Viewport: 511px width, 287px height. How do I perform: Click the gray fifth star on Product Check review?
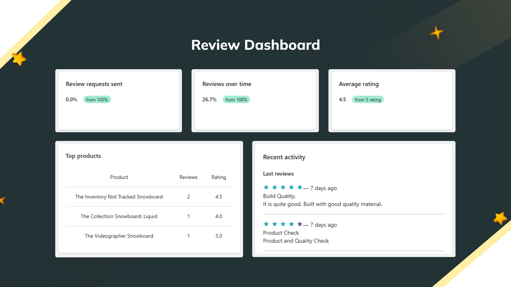tap(300, 224)
